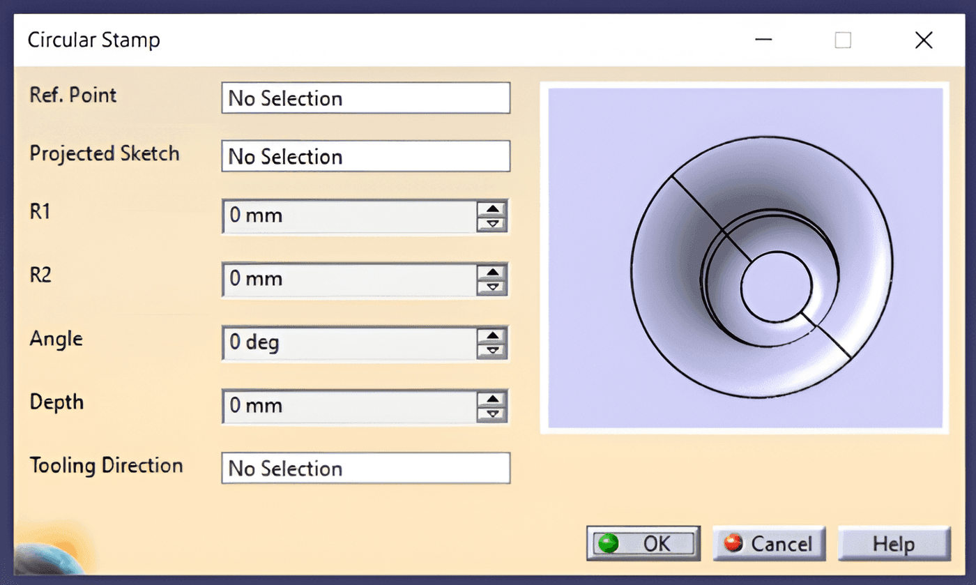This screenshot has height=585, width=976.
Task: Click the Circular Stamp title text
Action: click(x=94, y=40)
